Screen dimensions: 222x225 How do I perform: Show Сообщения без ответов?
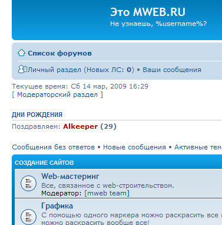tap(54, 147)
